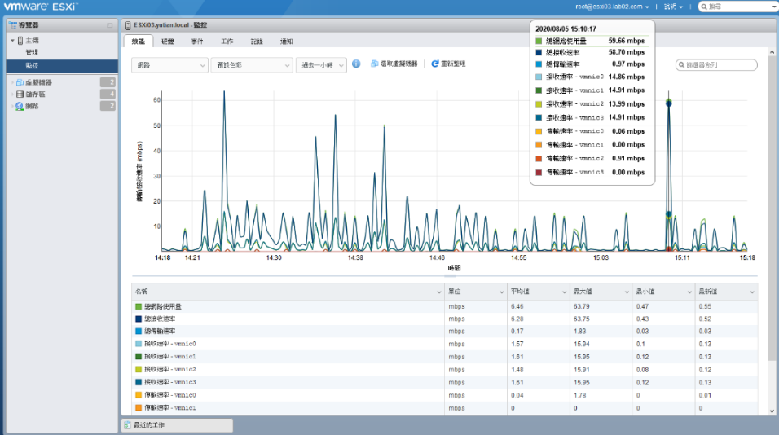
Task: Click the 網路 networking globe icon in the navigator
Action: (x=20, y=106)
